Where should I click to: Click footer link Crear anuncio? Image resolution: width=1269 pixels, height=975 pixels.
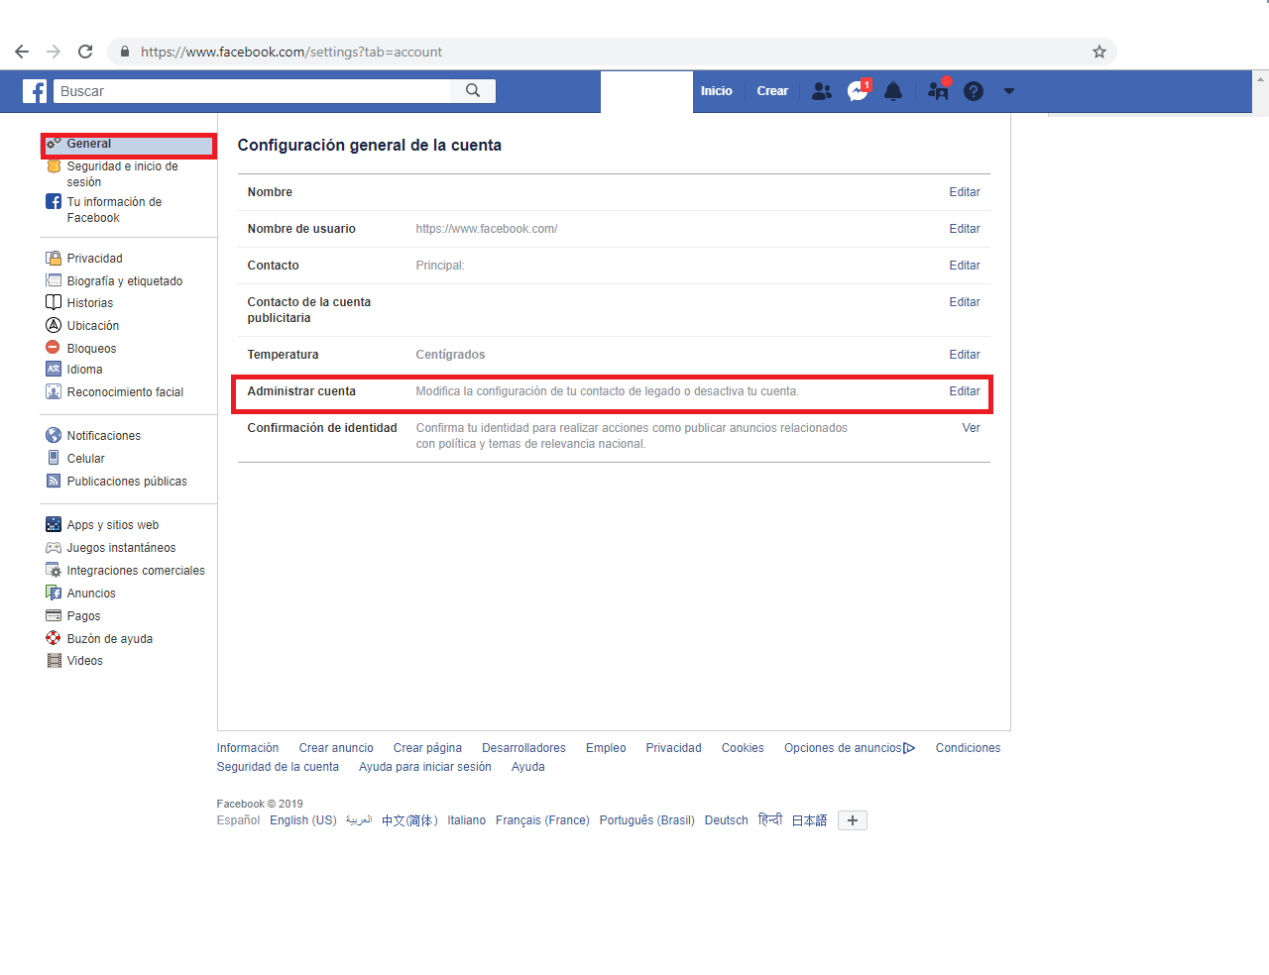point(336,748)
